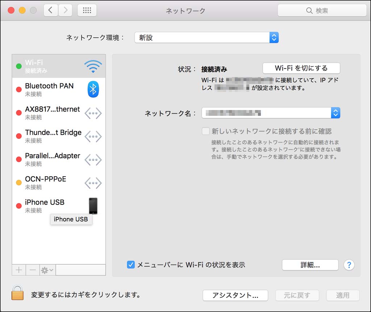This screenshot has height=312, width=371.
Task: Open the ネットワーク環境 dropdown showing 新設
Action: point(207,38)
